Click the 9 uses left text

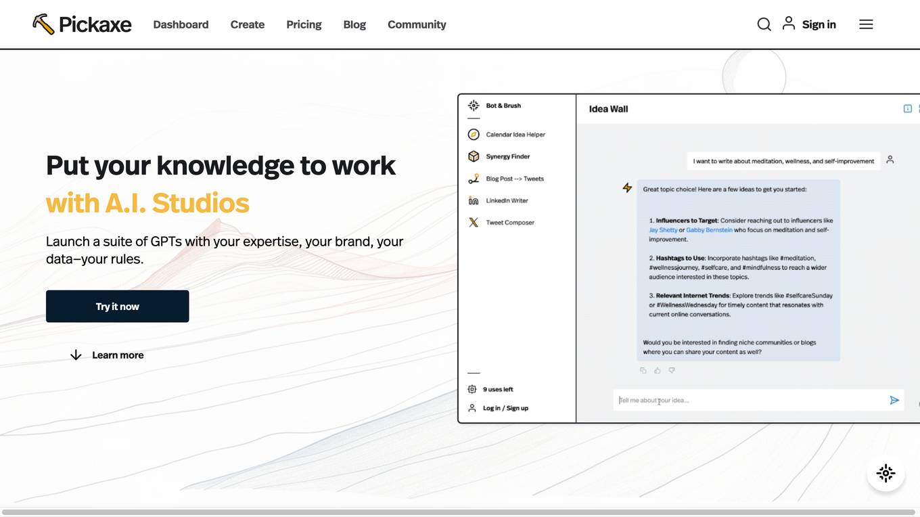[x=498, y=389]
